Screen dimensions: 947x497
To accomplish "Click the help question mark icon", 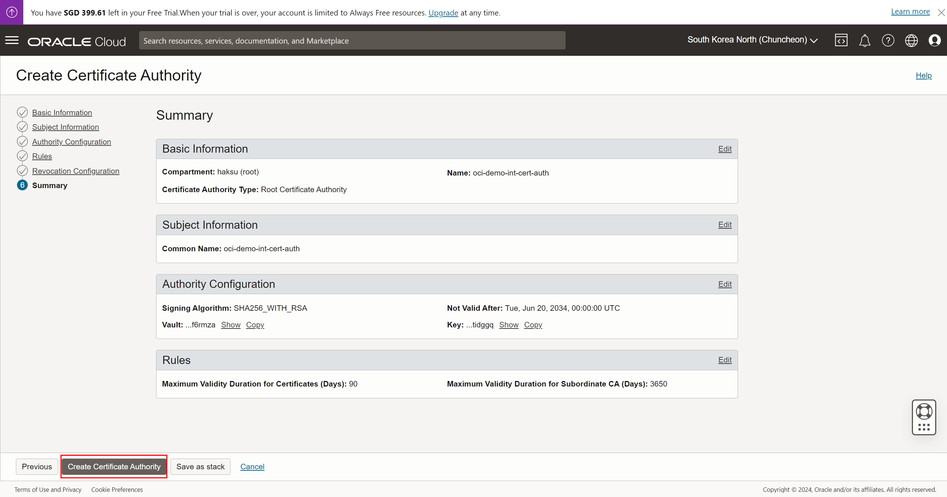I will 888,40.
